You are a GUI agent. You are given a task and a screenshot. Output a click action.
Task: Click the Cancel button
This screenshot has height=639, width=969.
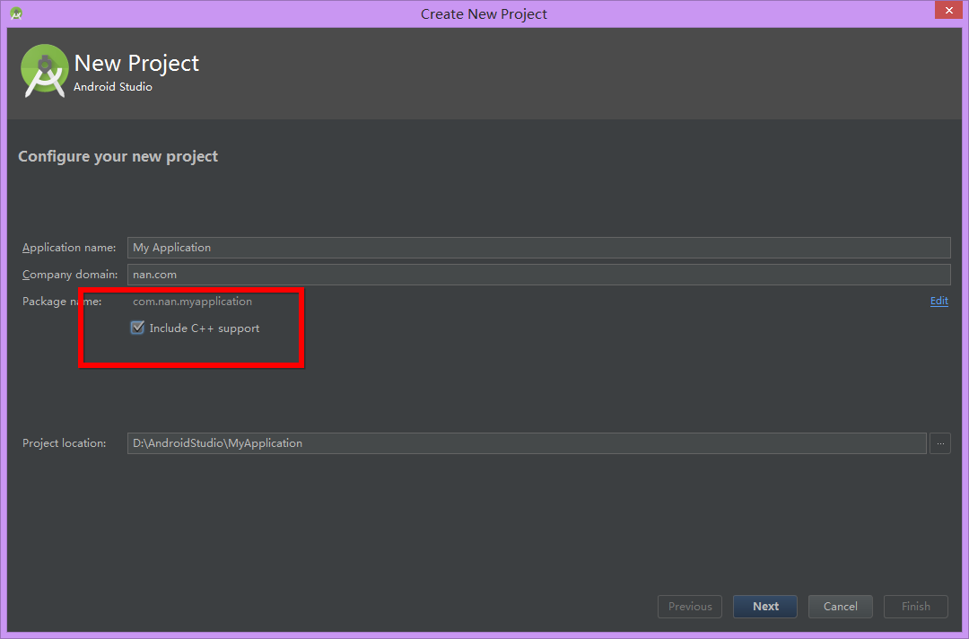pos(841,607)
